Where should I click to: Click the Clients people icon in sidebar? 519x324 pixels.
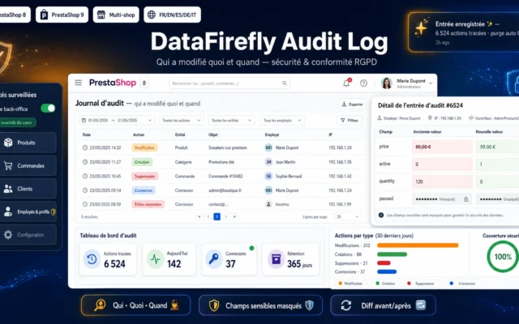(8, 189)
